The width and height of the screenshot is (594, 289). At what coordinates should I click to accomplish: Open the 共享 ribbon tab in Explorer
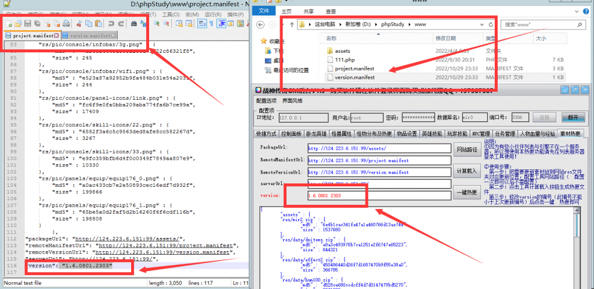coord(309,12)
